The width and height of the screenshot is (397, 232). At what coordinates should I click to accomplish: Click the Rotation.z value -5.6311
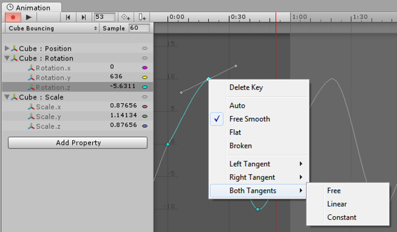[123, 86]
